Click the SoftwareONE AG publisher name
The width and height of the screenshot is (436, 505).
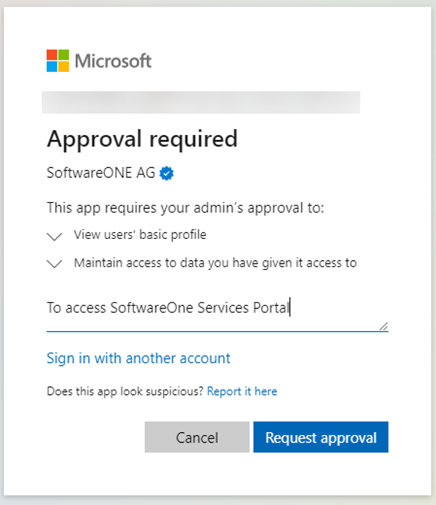(102, 174)
